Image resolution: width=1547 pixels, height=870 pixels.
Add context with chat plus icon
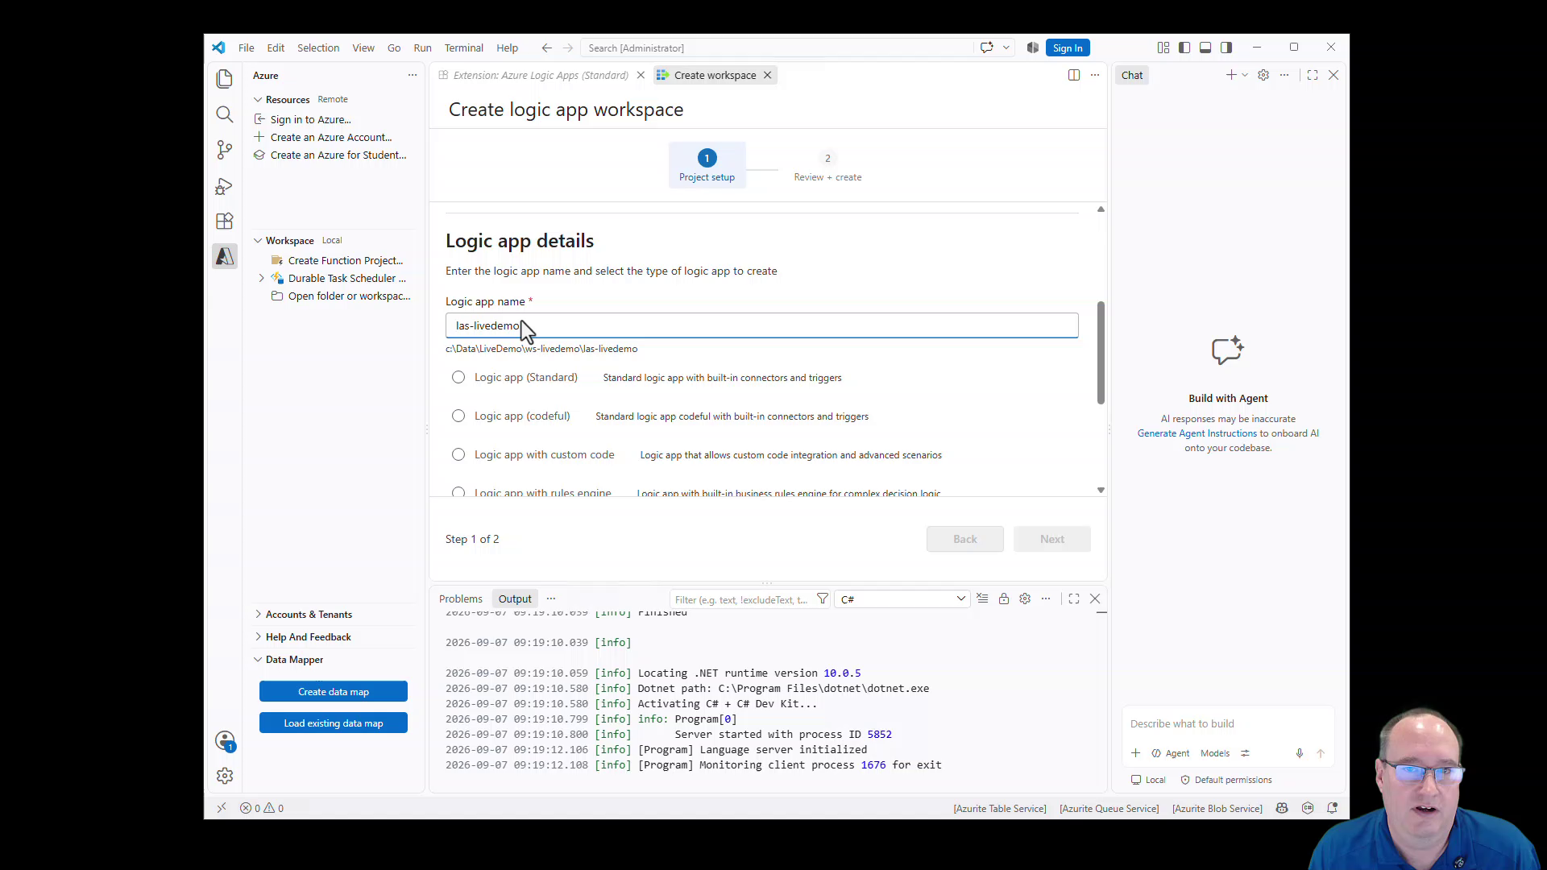tap(1136, 753)
